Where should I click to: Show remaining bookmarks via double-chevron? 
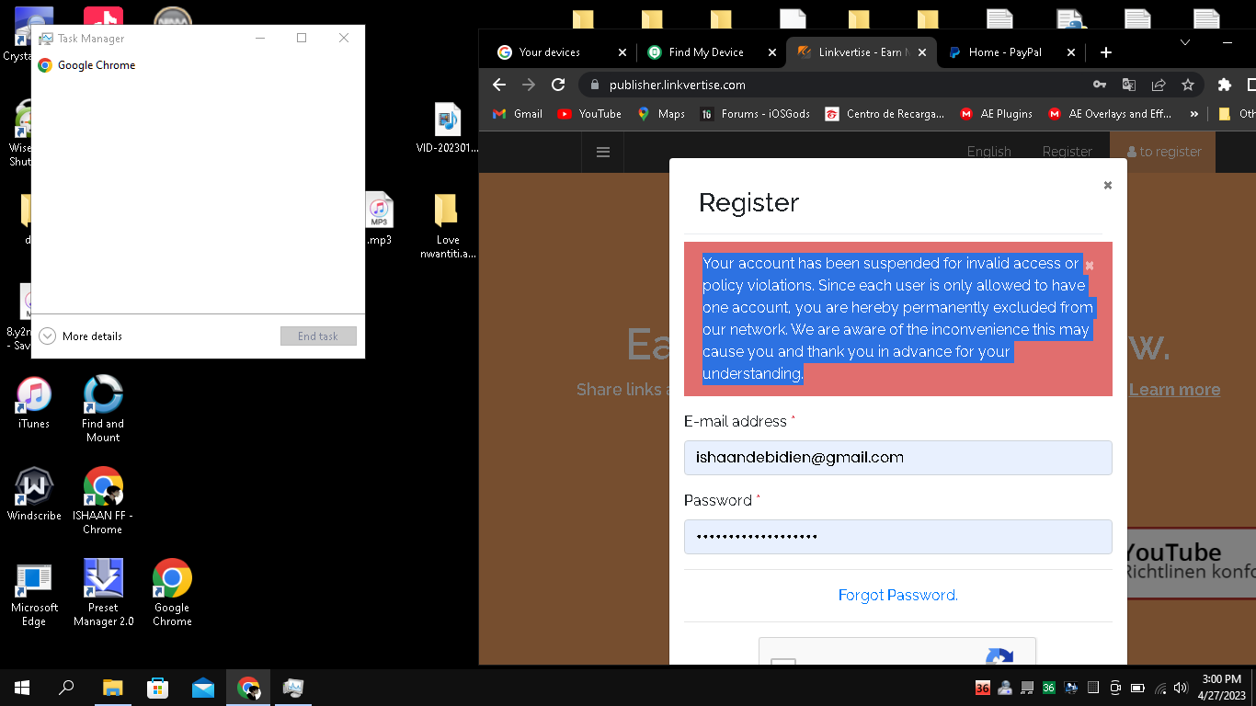coord(1193,113)
